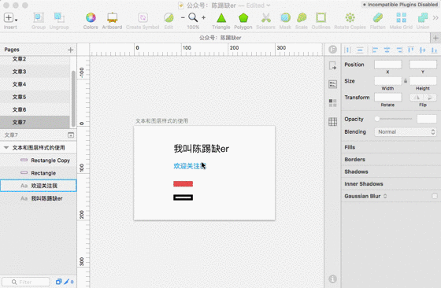441x288 pixels.
Task: Select the Artboard tool
Action: tap(112, 18)
